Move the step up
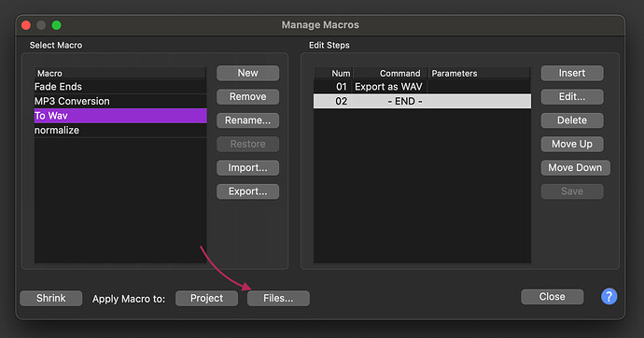 (572, 144)
